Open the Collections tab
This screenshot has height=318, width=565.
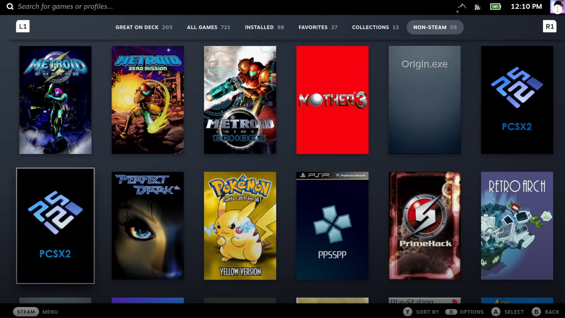coord(375,27)
